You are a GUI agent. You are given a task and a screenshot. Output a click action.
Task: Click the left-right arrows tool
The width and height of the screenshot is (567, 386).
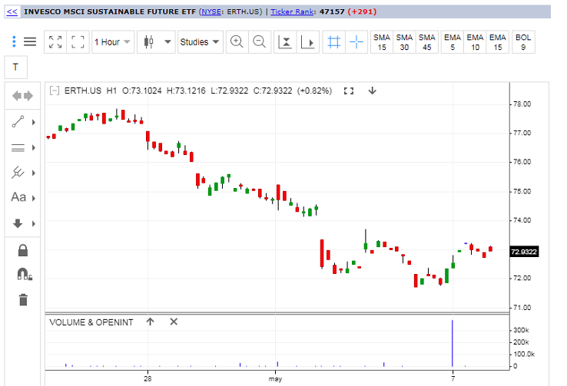tap(22, 96)
